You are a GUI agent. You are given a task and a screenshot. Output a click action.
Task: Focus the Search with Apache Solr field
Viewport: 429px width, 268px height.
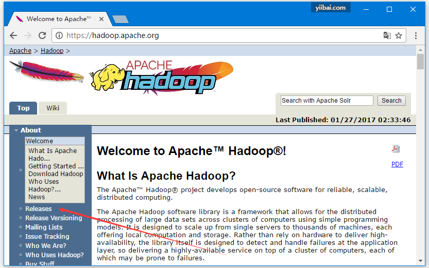(327, 101)
